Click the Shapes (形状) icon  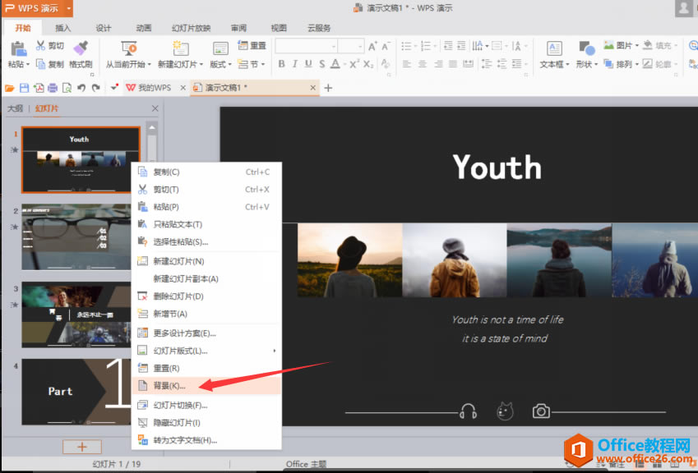point(587,48)
